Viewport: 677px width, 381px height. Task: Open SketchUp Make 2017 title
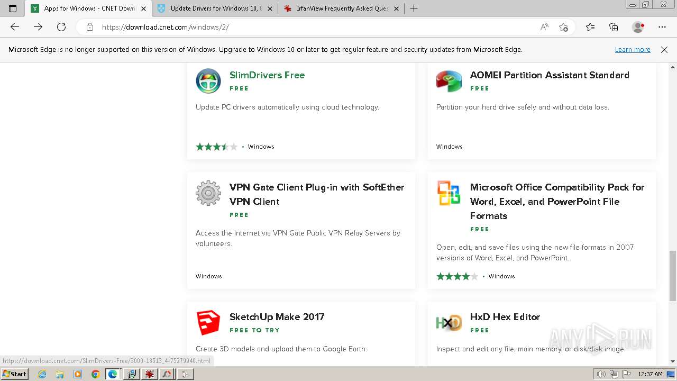click(277, 317)
